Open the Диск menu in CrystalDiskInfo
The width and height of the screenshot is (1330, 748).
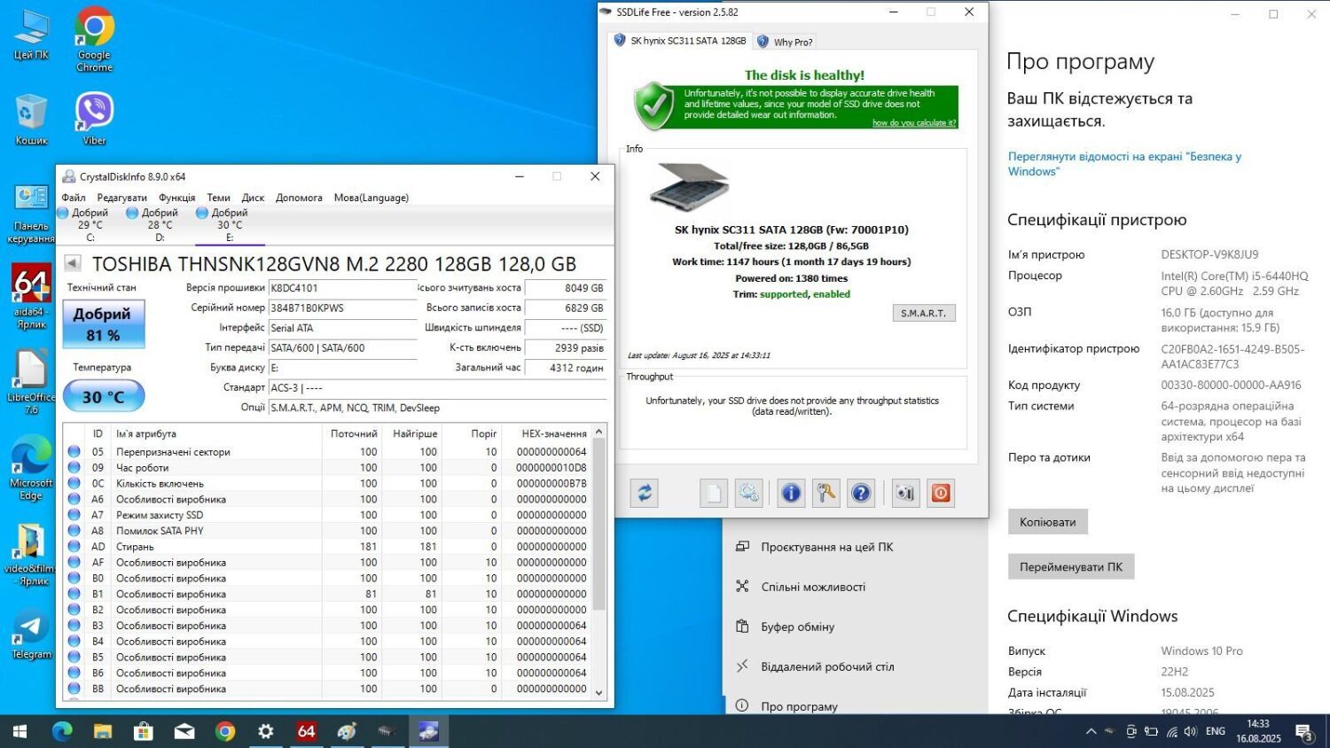point(253,198)
